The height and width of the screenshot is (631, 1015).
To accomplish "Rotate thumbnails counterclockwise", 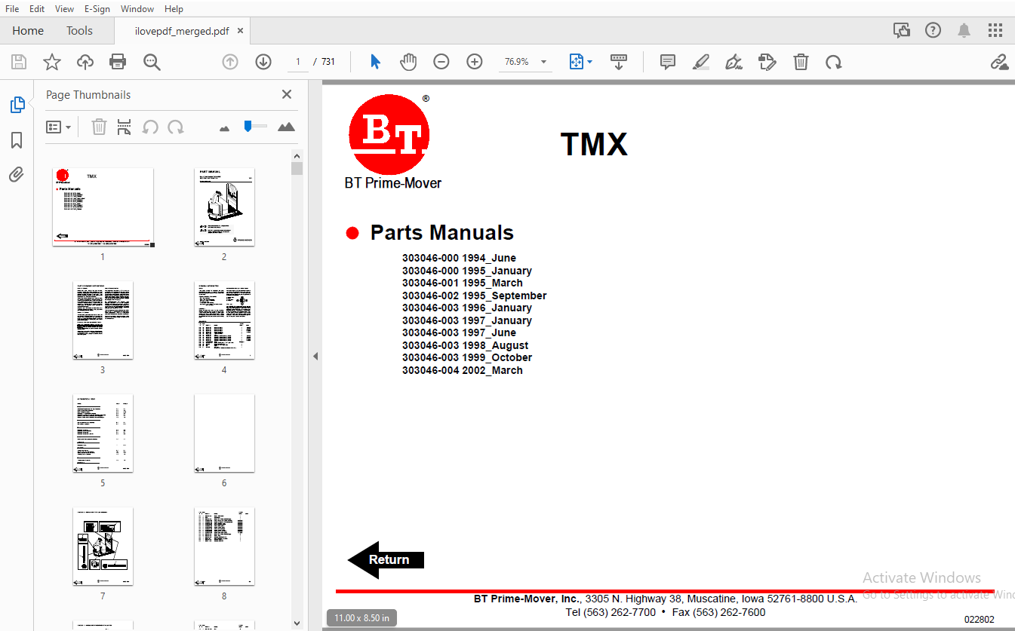I will (150, 127).
